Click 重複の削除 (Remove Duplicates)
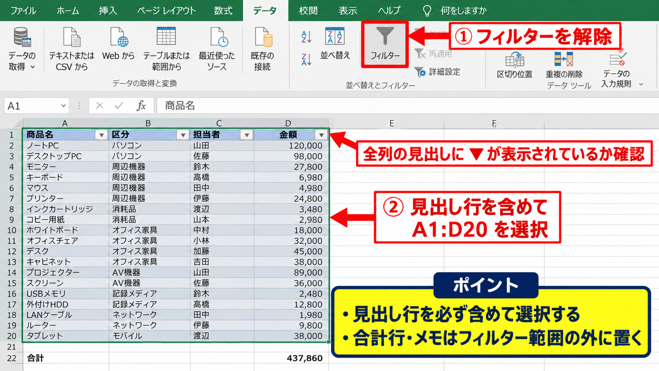Screen dimensions: 659x371 pyautogui.click(x=564, y=65)
